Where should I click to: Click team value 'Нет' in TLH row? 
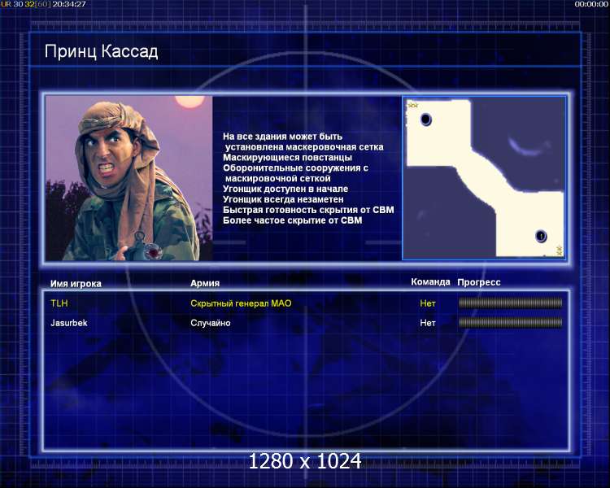click(x=428, y=303)
